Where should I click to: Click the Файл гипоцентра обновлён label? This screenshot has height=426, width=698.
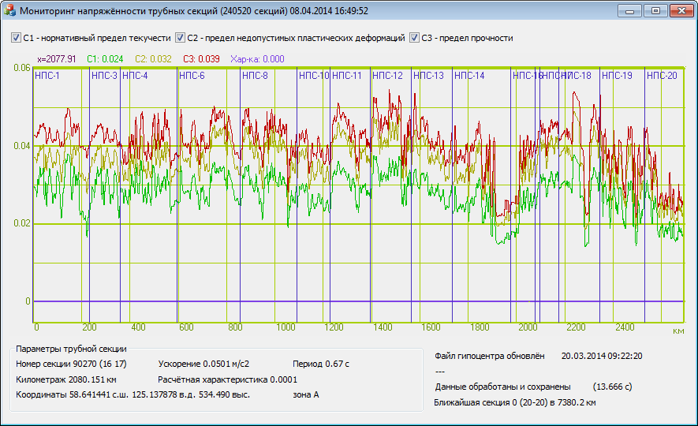(x=490, y=356)
